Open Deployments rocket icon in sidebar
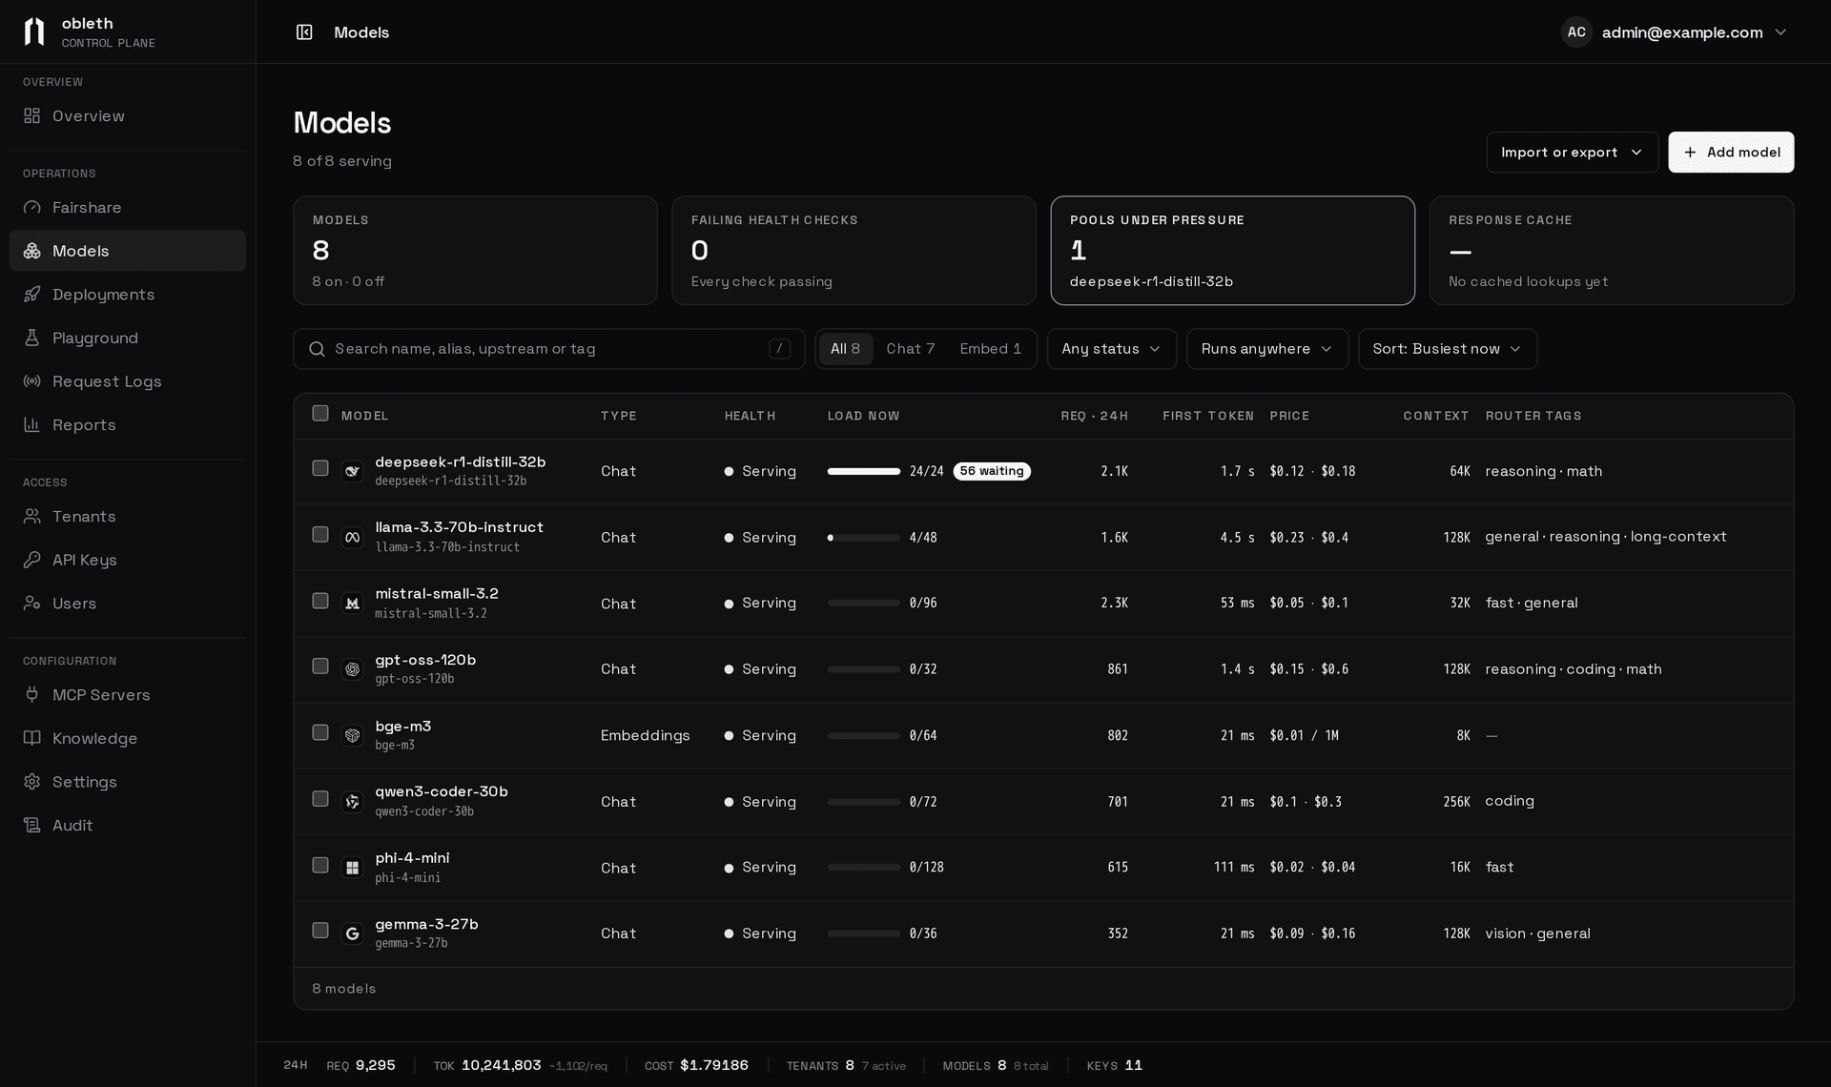 32,294
